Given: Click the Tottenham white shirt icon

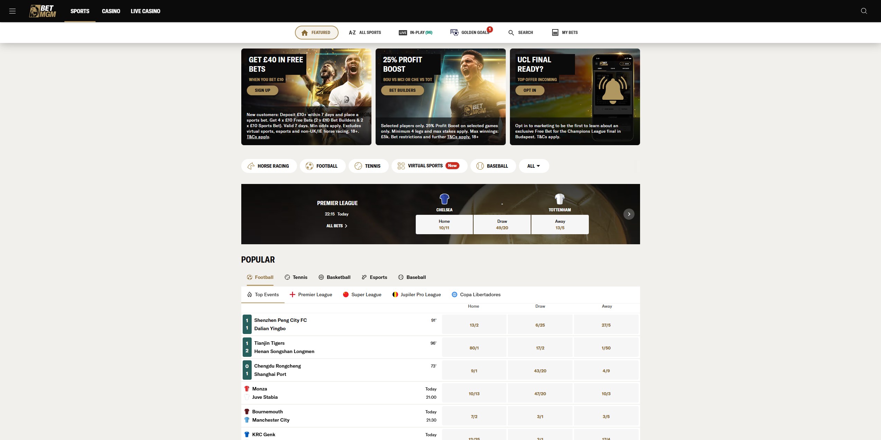Looking at the screenshot, I should (x=560, y=199).
